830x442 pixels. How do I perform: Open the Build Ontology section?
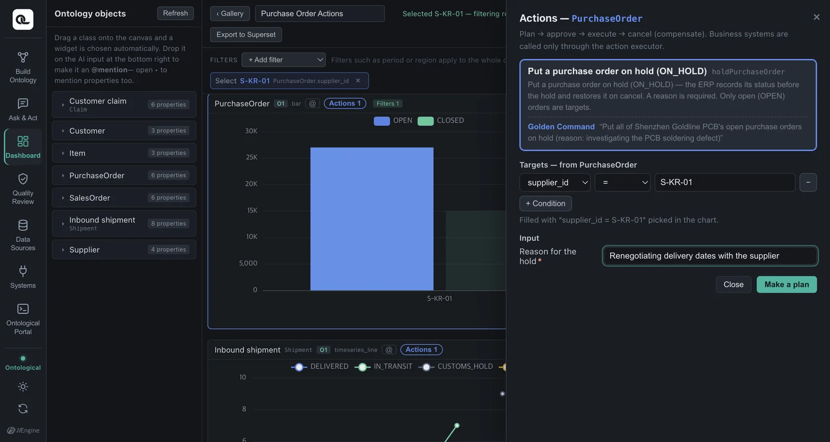point(23,67)
